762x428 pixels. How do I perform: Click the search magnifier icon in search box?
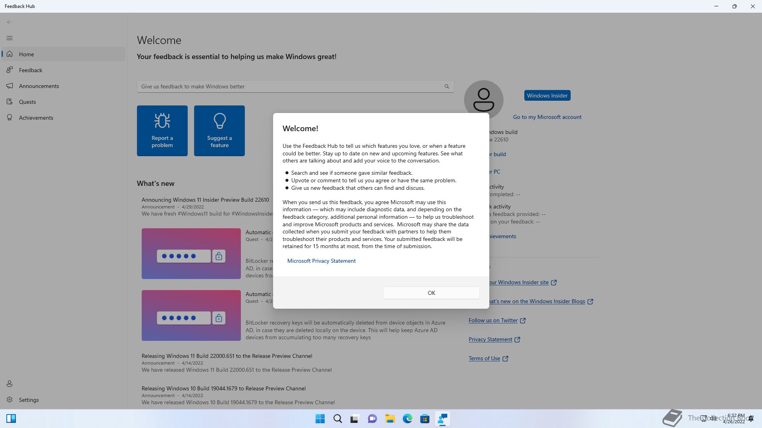tap(446, 86)
